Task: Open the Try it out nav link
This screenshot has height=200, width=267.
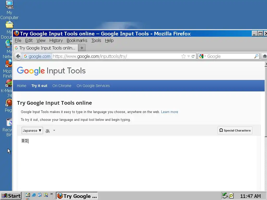Action: click(39, 86)
